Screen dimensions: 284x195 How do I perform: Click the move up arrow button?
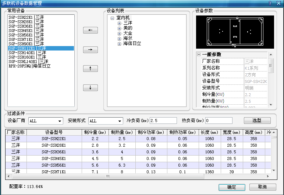(x=90, y=69)
